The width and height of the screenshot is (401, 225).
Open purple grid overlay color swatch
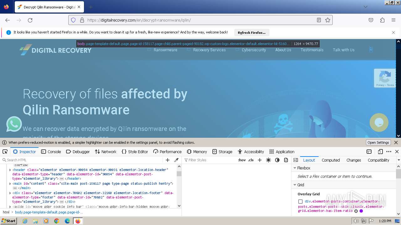click(x=361, y=211)
